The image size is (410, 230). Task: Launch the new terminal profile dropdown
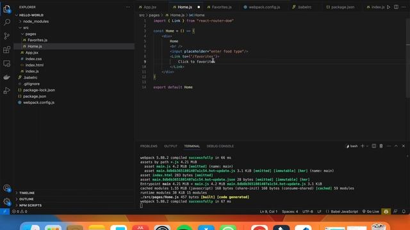[x=367, y=146]
